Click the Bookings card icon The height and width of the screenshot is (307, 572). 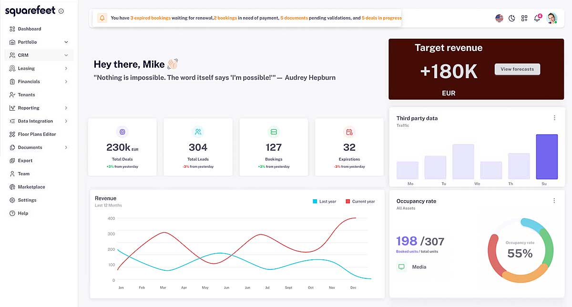[x=274, y=132]
